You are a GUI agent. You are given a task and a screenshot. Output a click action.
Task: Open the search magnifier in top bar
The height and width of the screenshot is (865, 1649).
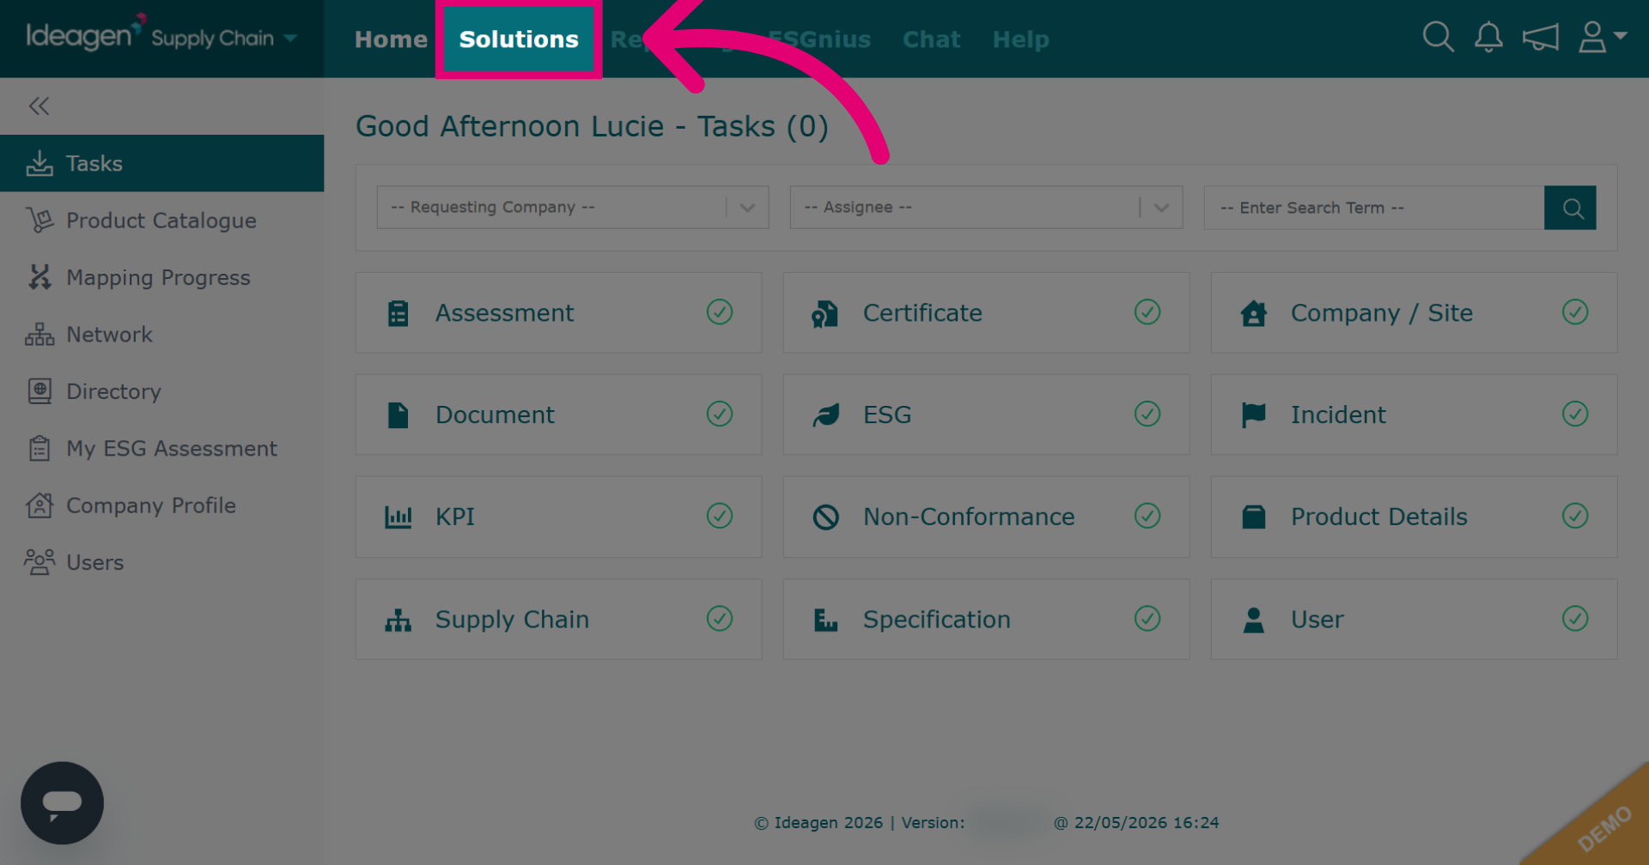pos(1438,37)
